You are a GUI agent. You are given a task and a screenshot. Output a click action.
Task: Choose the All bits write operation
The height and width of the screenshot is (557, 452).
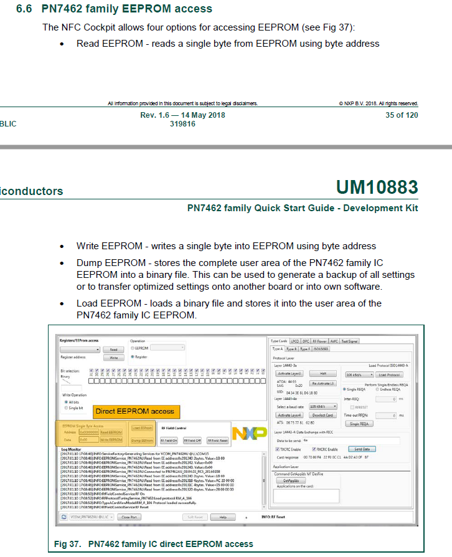(x=66, y=402)
